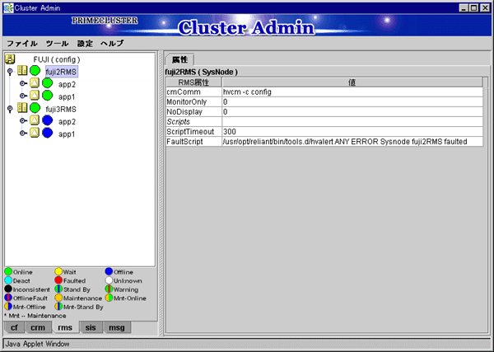494x352 pixels.
Task: Click the ScriptTimeout value 300
Action: point(352,132)
